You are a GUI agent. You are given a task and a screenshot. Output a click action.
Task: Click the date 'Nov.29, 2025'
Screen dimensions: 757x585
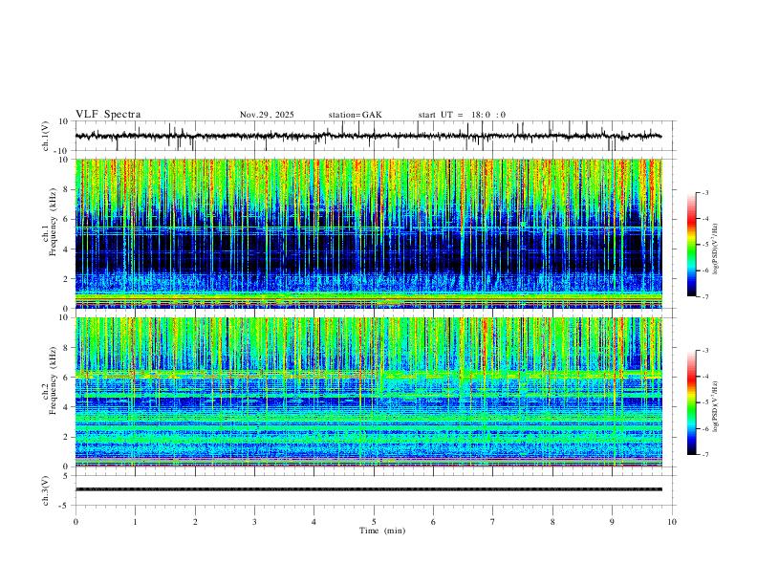267,115
